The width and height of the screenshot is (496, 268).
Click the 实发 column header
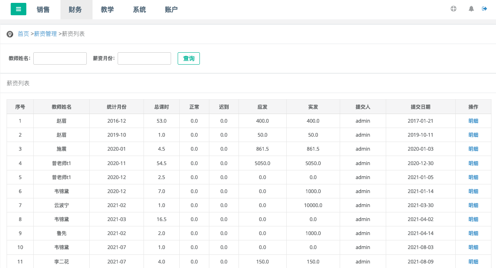[313, 107]
